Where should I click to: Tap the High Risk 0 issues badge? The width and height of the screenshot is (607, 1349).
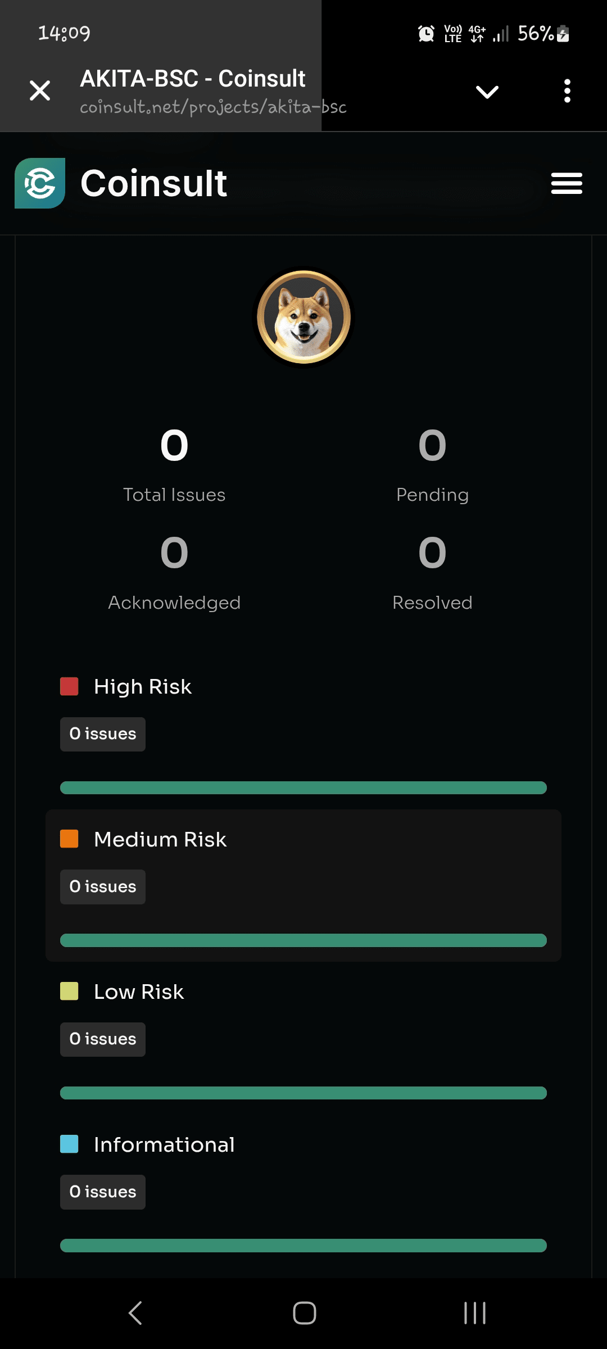click(103, 734)
